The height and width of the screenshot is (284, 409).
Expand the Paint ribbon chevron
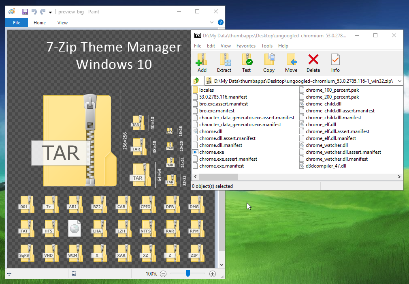pos(212,23)
